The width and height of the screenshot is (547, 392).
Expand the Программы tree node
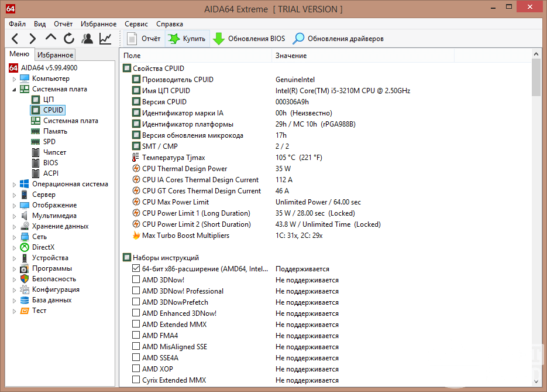14,269
